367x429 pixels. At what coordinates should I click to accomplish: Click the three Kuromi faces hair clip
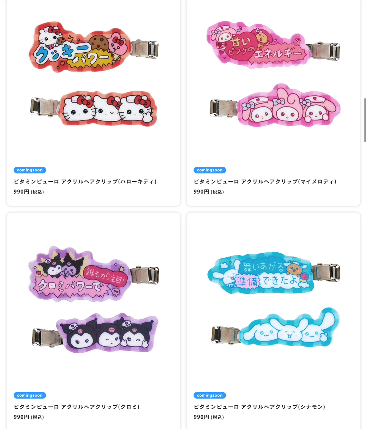pos(95,333)
